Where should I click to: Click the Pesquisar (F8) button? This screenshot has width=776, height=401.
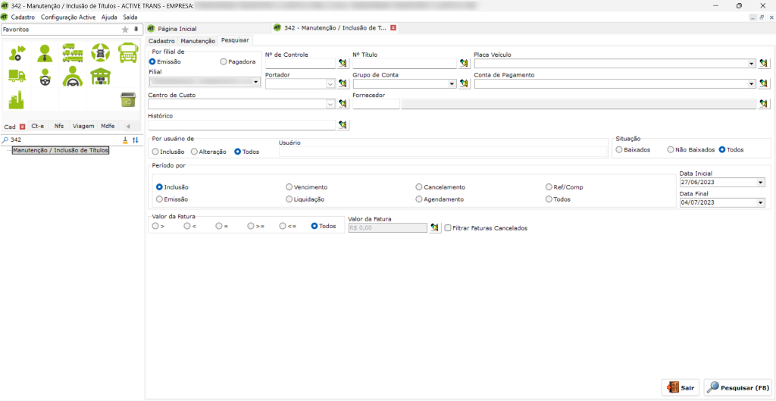click(738, 387)
